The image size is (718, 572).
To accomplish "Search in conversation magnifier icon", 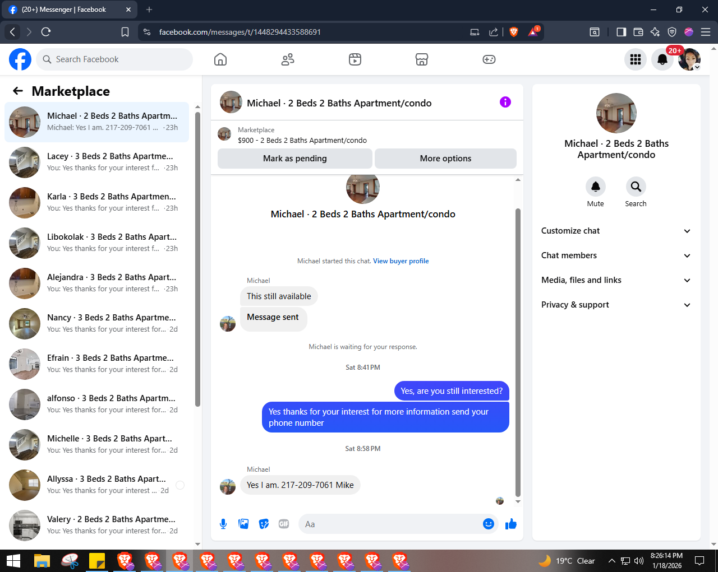I will pyautogui.click(x=636, y=187).
